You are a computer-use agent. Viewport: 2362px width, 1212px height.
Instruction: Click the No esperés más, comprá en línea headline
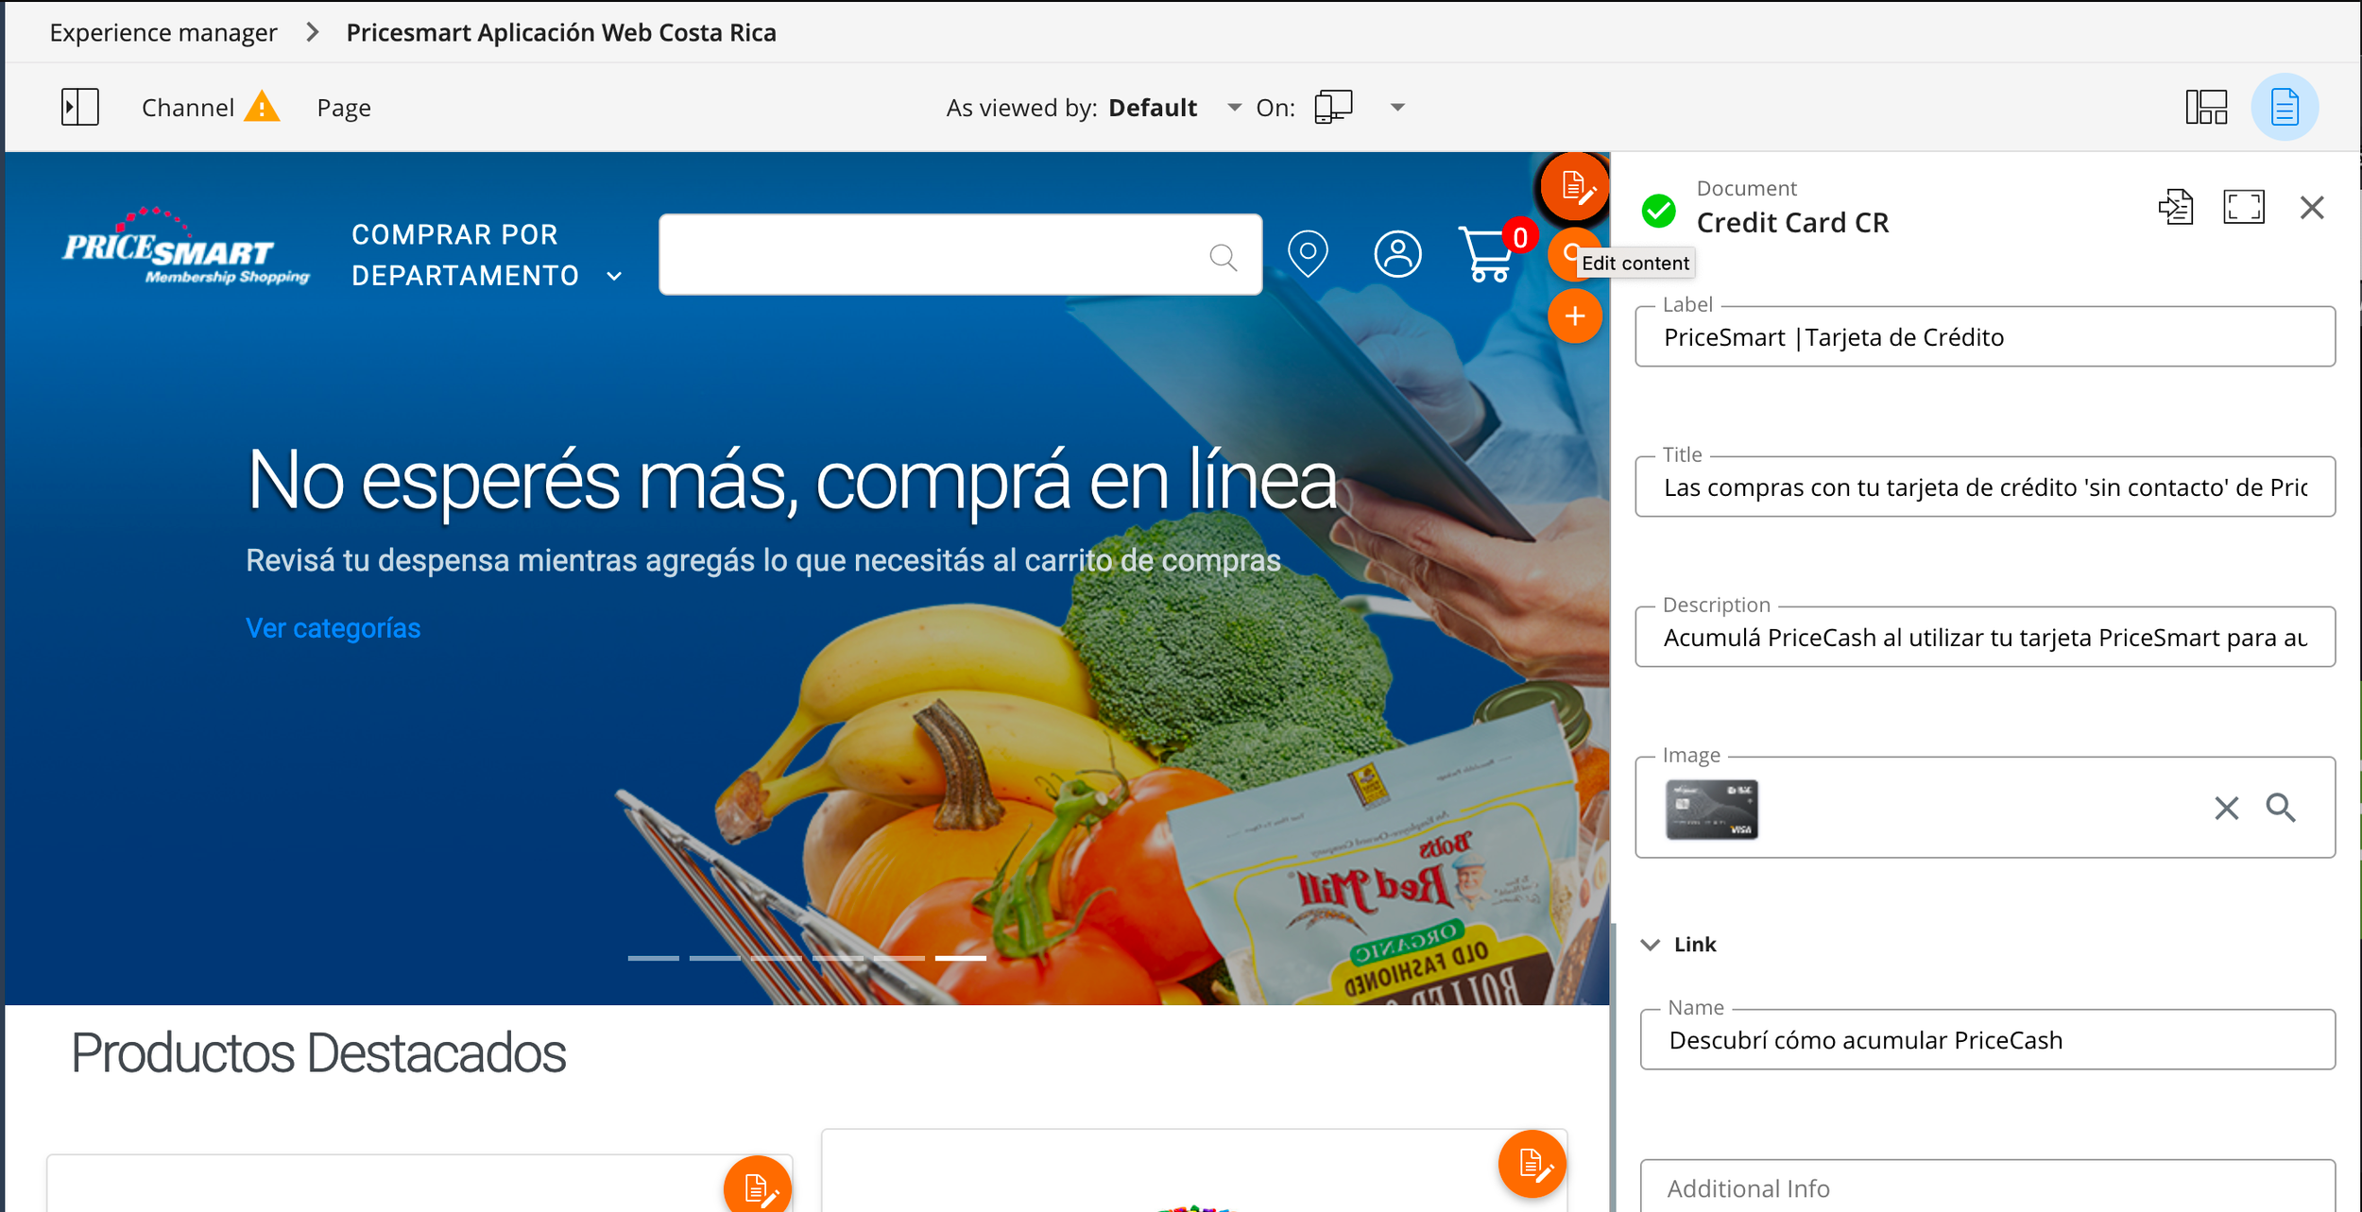(792, 482)
